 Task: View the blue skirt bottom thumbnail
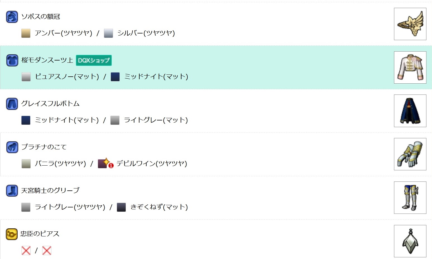pyautogui.click(x=410, y=111)
